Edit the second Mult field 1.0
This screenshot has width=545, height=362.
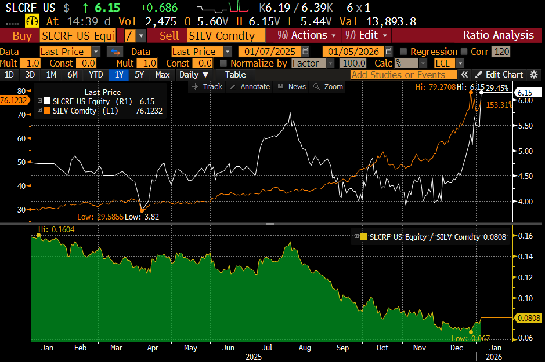tap(147, 63)
